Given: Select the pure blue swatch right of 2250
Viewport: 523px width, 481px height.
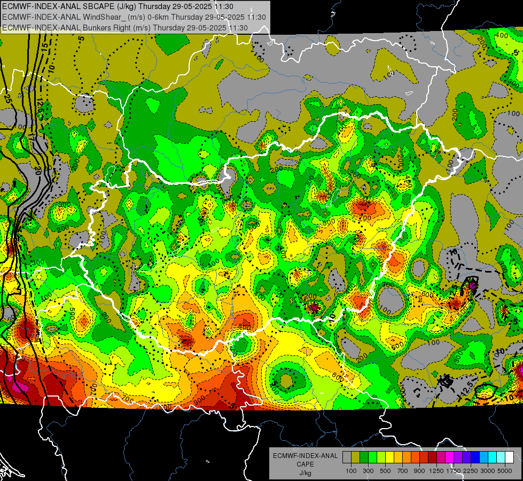Looking at the screenshot, I should [475, 457].
